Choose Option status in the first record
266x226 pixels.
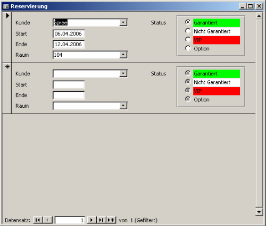188,48
